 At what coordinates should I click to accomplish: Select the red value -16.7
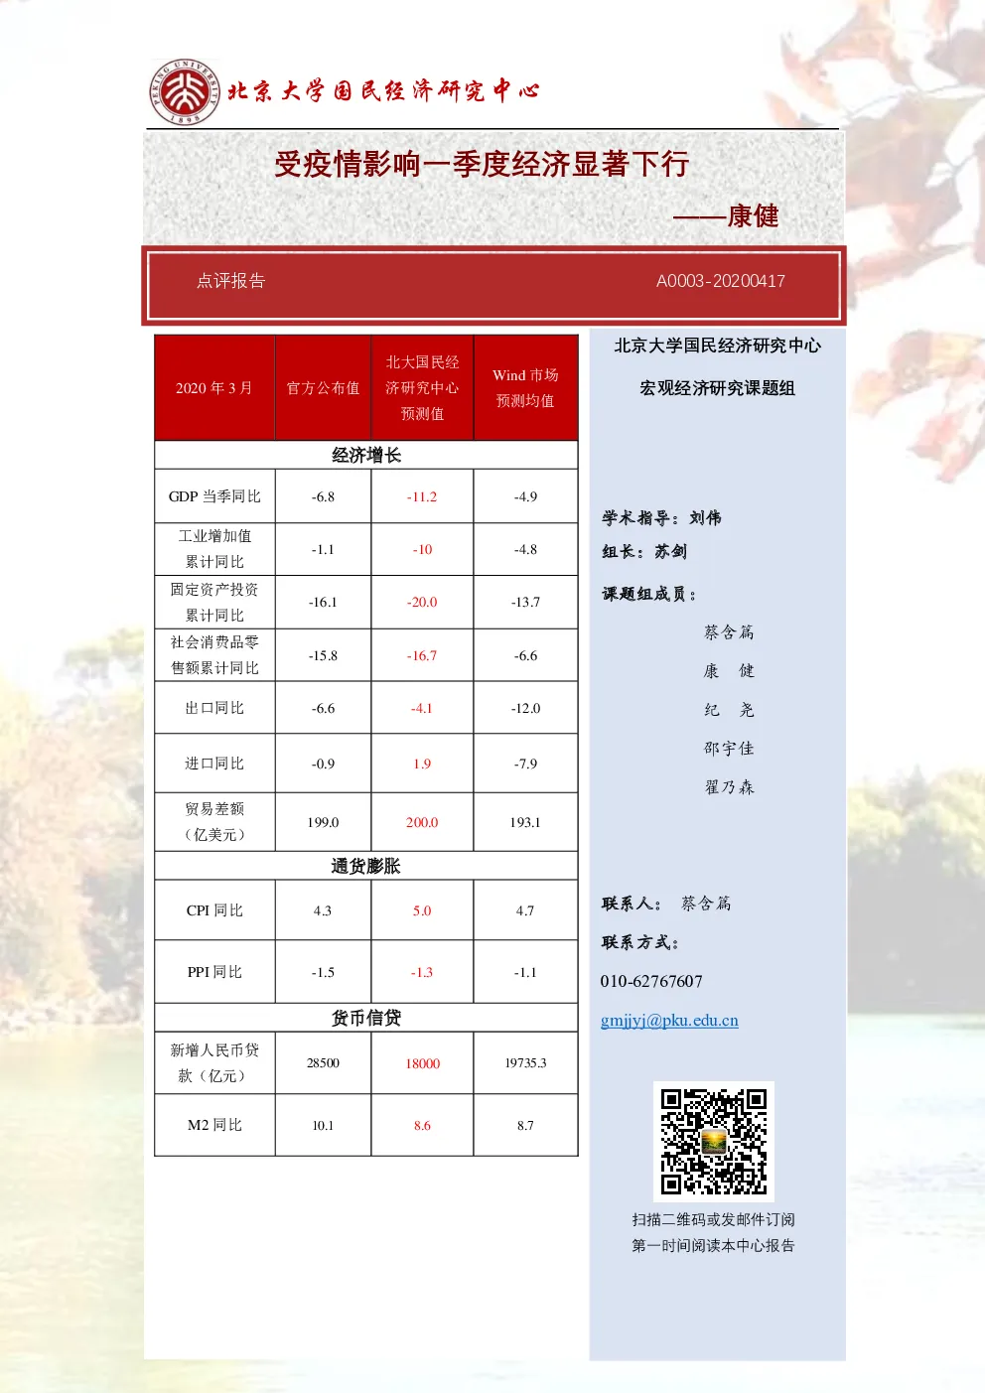click(x=422, y=655)
